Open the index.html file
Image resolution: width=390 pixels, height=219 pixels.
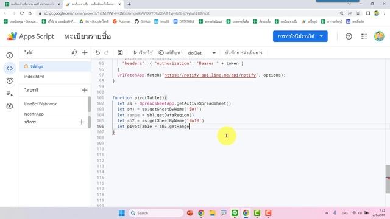[x=34, y=77]
